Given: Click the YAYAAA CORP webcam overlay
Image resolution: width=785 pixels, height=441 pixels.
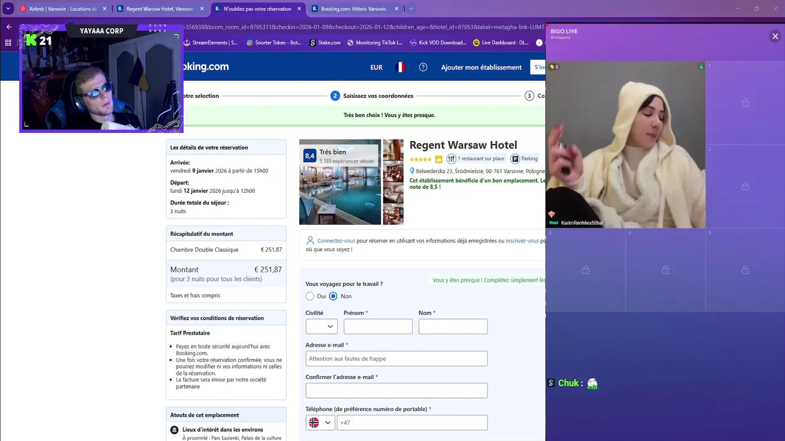Looking at the screenshot, I should coord(102,78).
